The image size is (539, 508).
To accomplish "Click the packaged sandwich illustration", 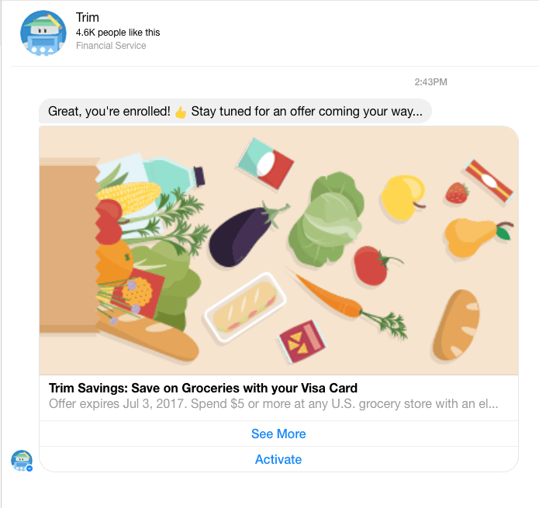I will click(x=246, y=307).
